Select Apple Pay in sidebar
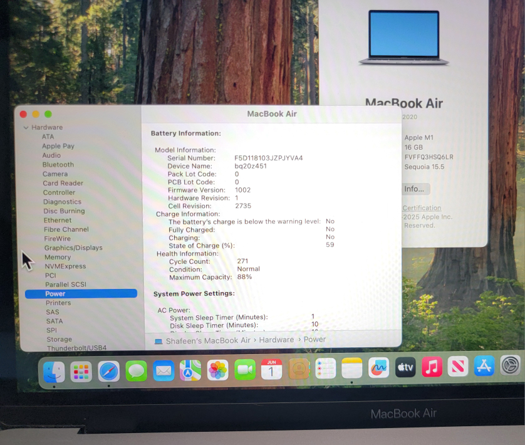 [58, 146]
